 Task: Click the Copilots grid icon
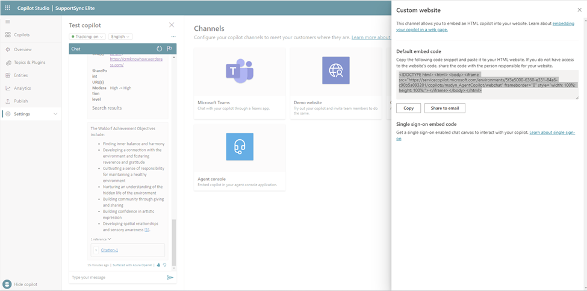tap(8, 35)
